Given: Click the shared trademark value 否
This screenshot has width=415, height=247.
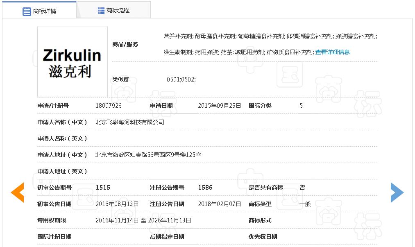Looking at the screenshot, I should click(302, 188).
